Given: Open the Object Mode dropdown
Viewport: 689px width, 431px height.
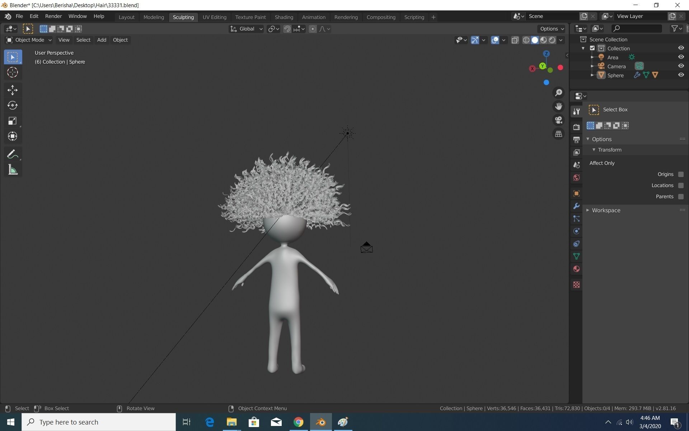Looking at the screenshot, I should click(29, 40).
